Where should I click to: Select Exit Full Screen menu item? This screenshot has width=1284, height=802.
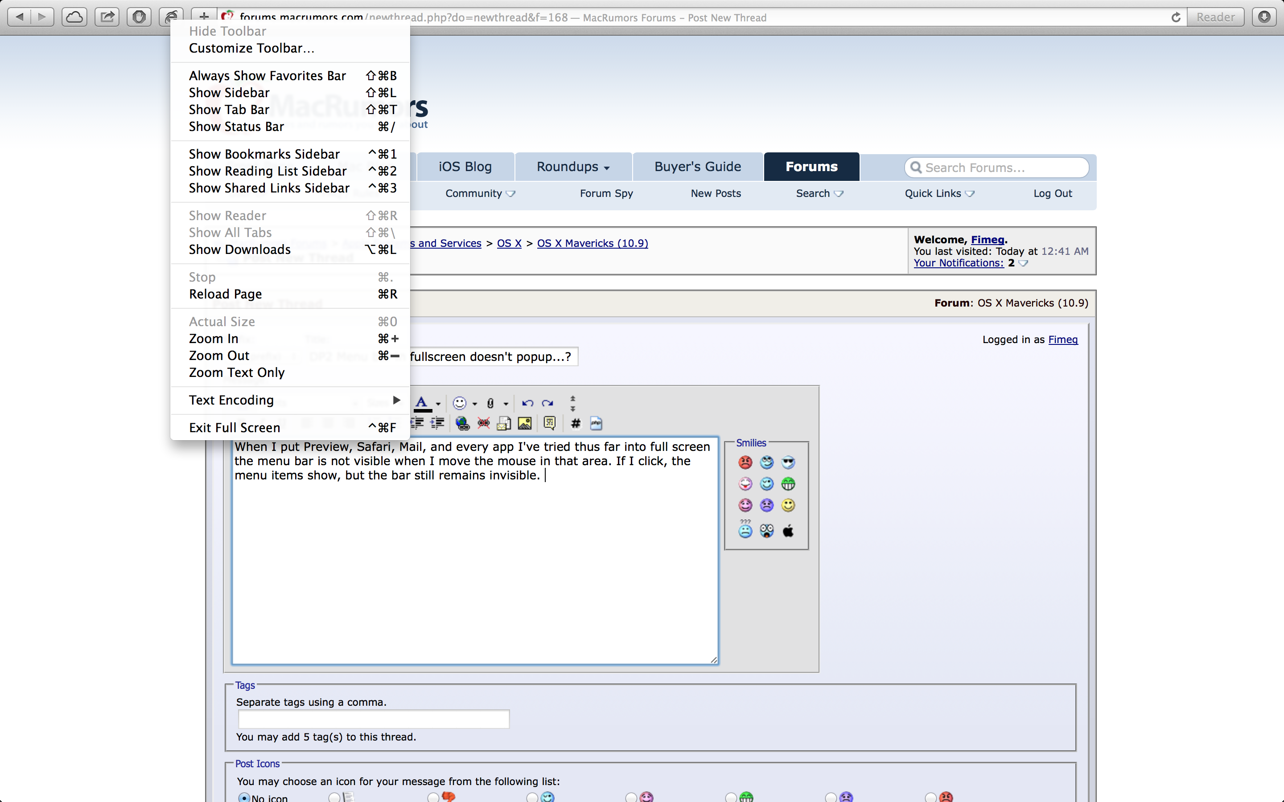tap(290, 428)
